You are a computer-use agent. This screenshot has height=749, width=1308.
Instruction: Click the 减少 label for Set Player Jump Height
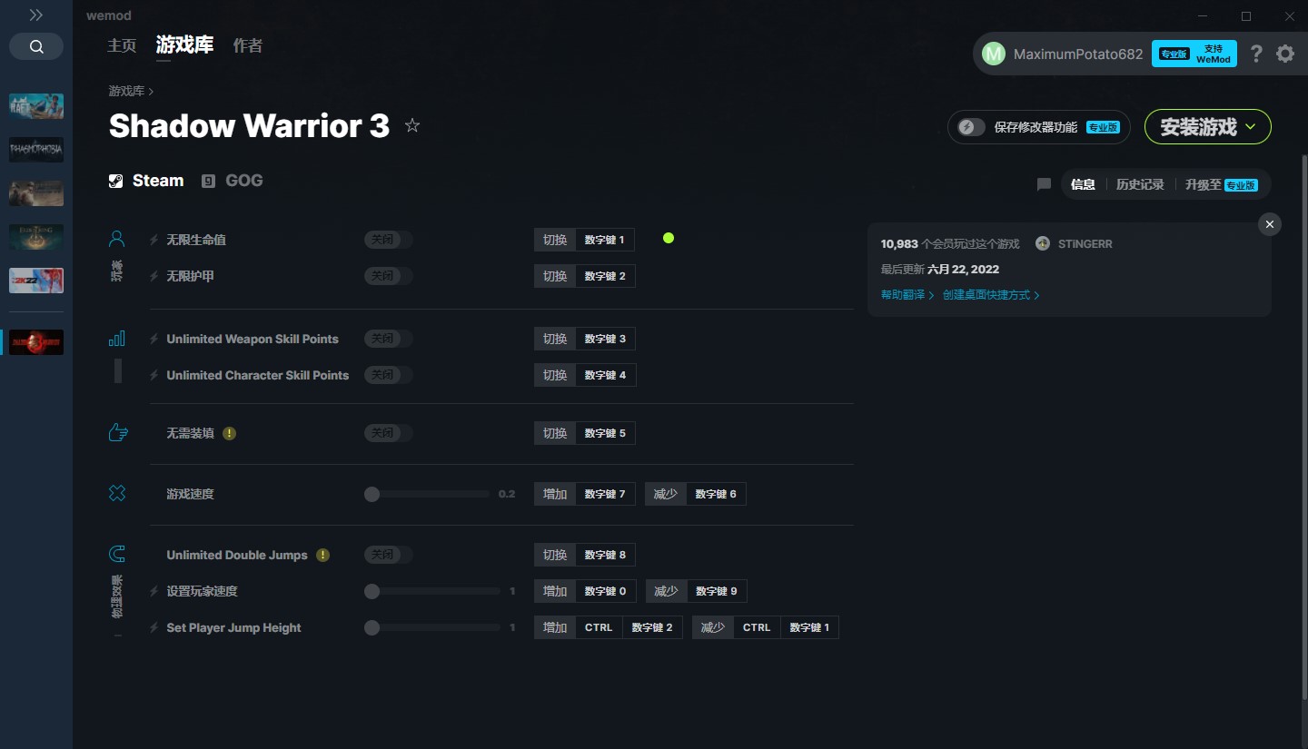(x=713, y=627)
